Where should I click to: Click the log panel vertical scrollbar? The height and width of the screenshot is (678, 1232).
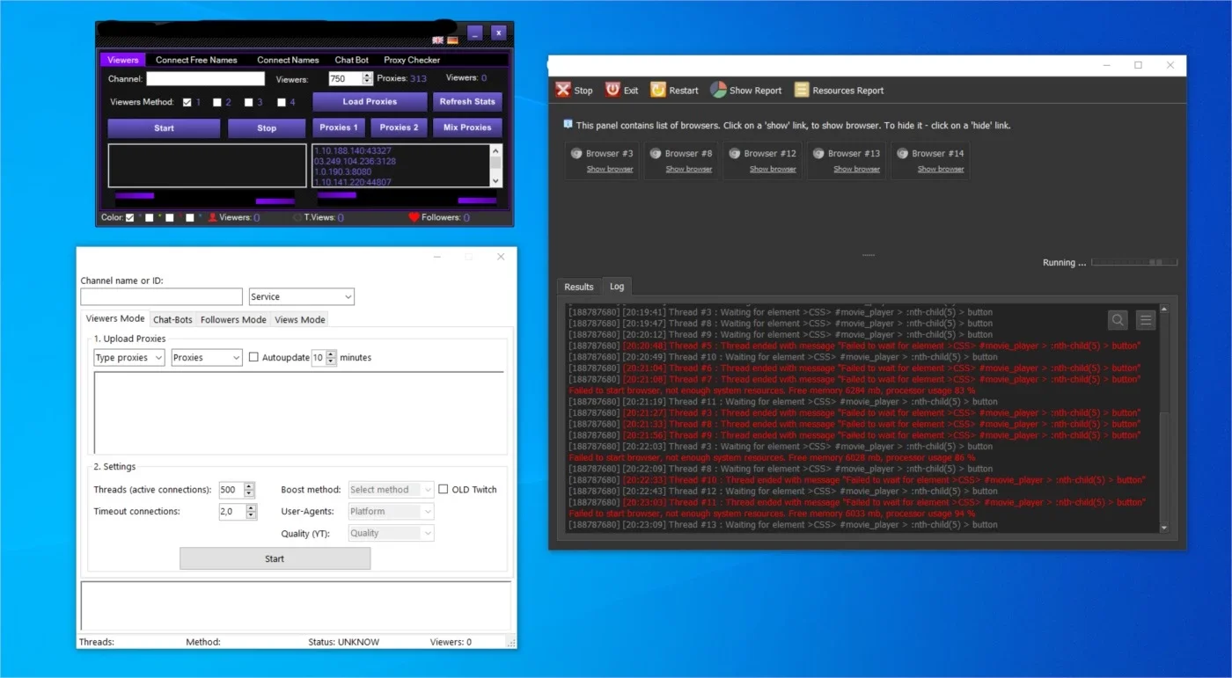point(1164,419)
